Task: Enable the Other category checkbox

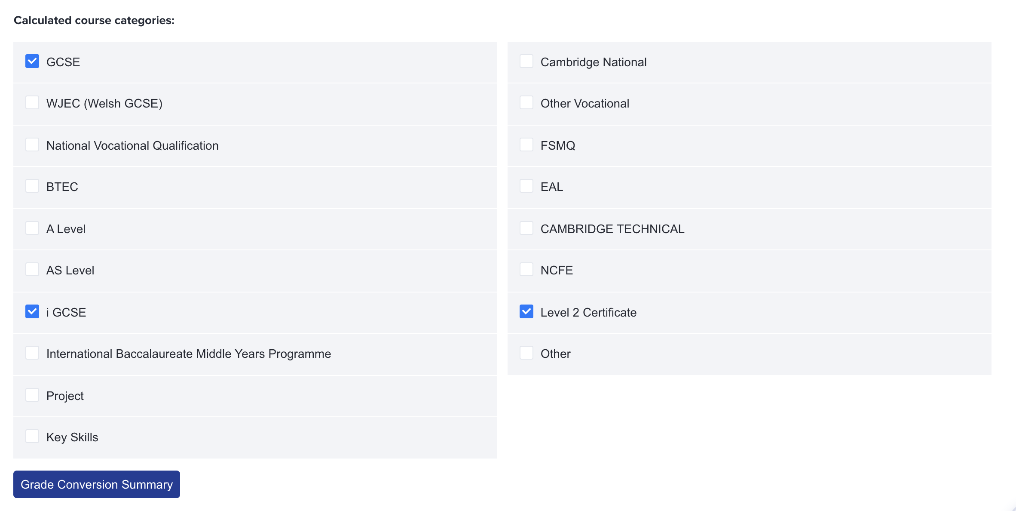Action: 526,353
